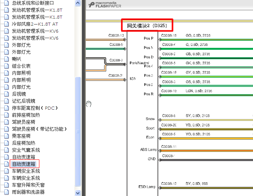Click wire label GY, 0.5D, 2735
The image size is (253, 196).
tap(198, 73)
